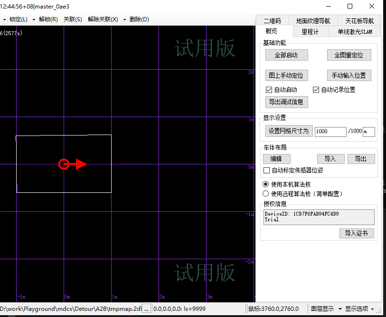Click the red robot position circle marker

pyautogui.click(x=64, y=164)
